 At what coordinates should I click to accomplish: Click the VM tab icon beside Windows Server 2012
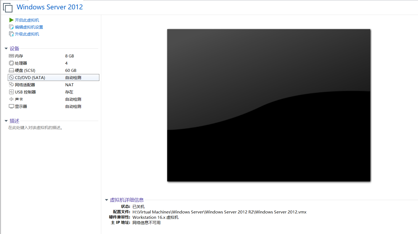8,7
